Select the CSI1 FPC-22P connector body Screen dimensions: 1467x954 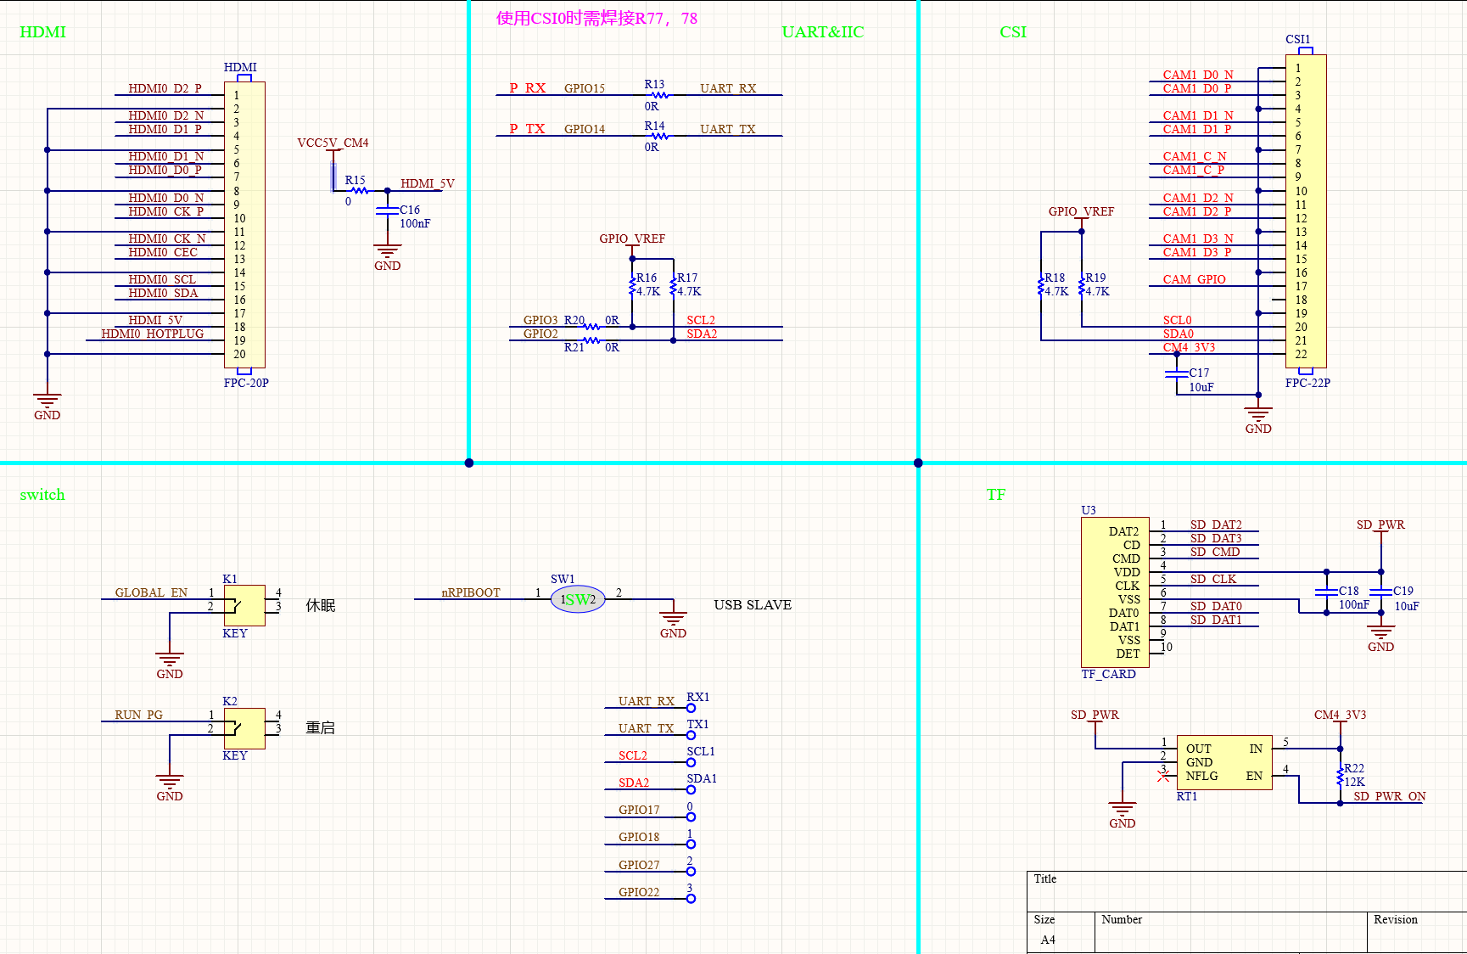coord(1306,211)
